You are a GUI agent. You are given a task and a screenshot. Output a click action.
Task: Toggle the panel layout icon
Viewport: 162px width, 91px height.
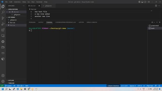coord(142,2)
